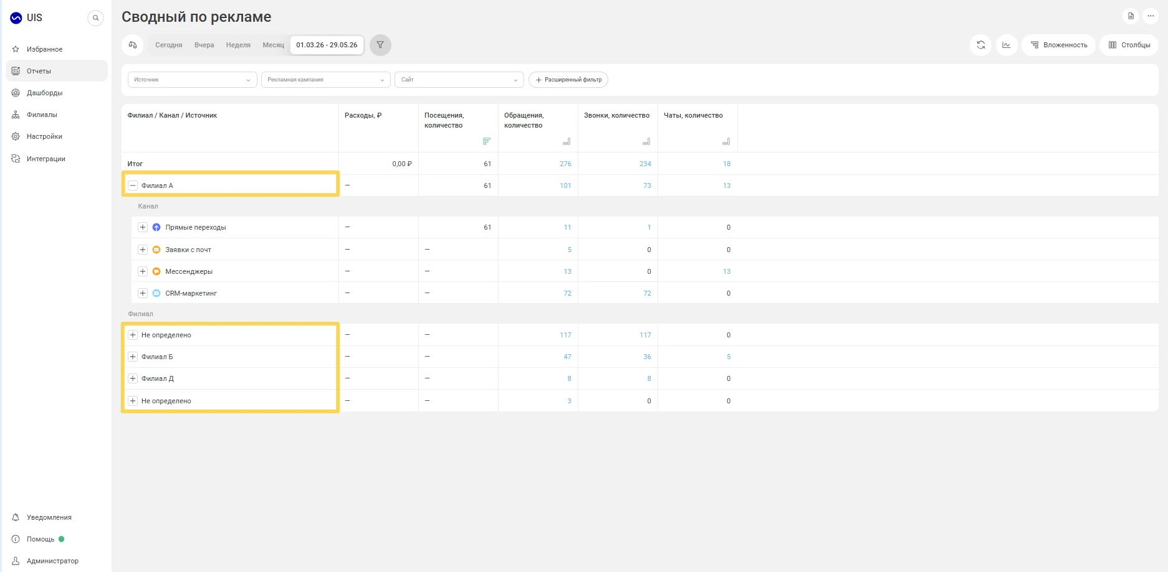Open Филиал А Звонки value 73
Image resolution: width=1168 pixels, height=572 pixels.
[x=647, y=185]
